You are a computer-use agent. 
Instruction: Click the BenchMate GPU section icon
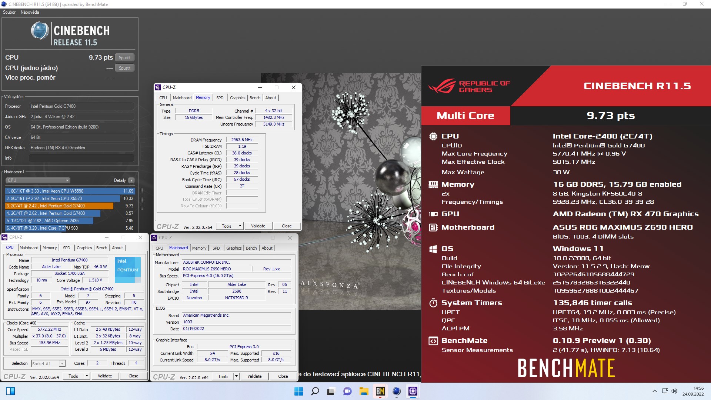(x=433, y=214)
